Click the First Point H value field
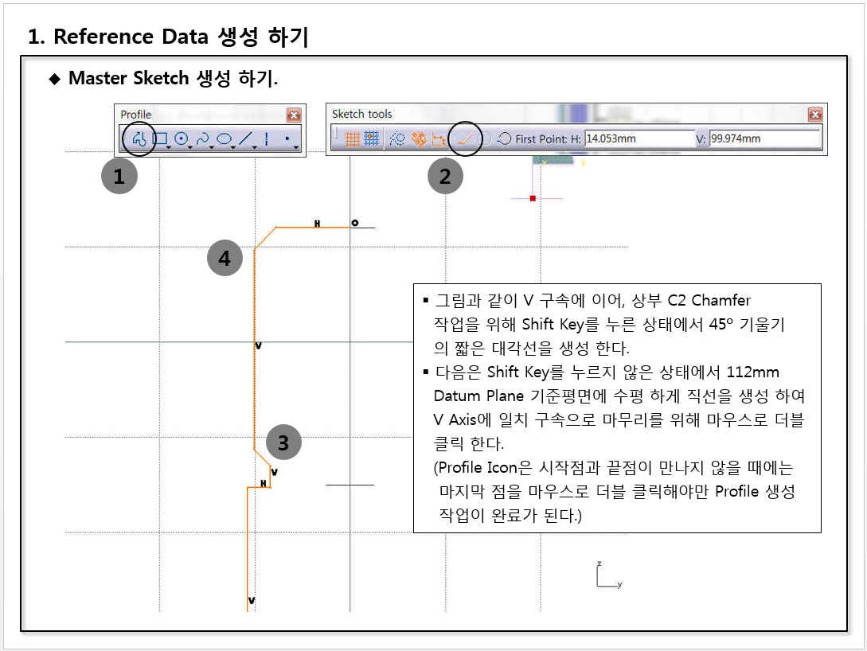This screenshot has height=651, width=867. coord(639,138)
